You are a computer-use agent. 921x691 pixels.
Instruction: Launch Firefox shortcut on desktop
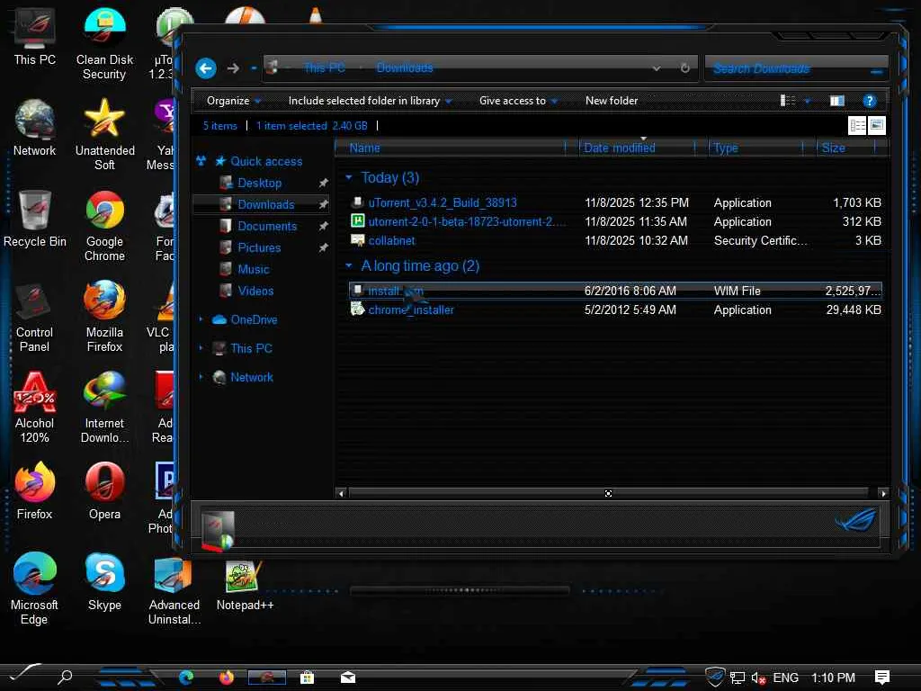(x=35, y=491)
